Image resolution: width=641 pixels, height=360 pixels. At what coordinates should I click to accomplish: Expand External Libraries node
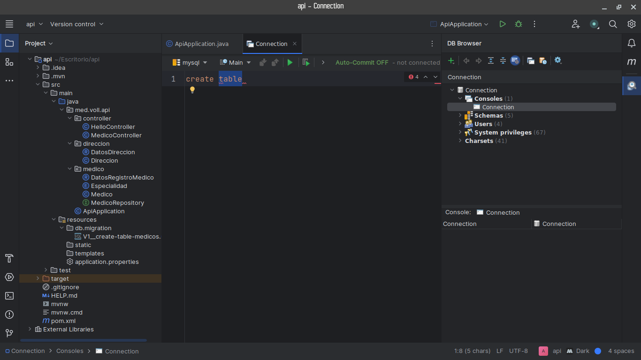[30, 329]
